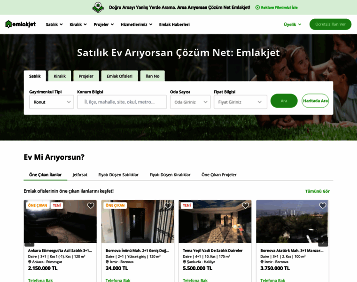Open the Satılık navigation menu
The width and height of the screenshot is (357, 282).
[x=54, y=24]
